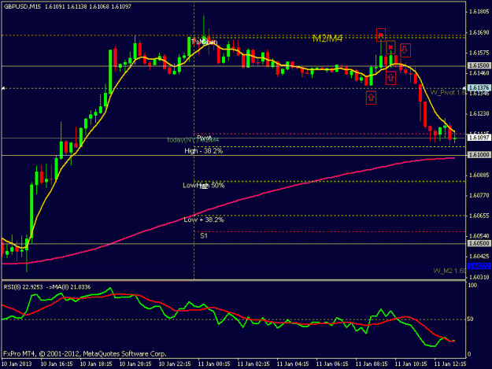Select the W_M2 label near the bottom right

coord(449,271)
